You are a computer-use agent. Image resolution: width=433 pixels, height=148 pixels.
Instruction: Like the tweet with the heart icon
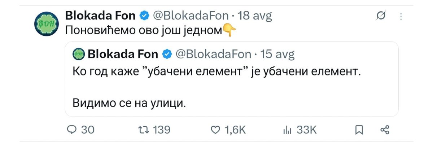point(215,130)
